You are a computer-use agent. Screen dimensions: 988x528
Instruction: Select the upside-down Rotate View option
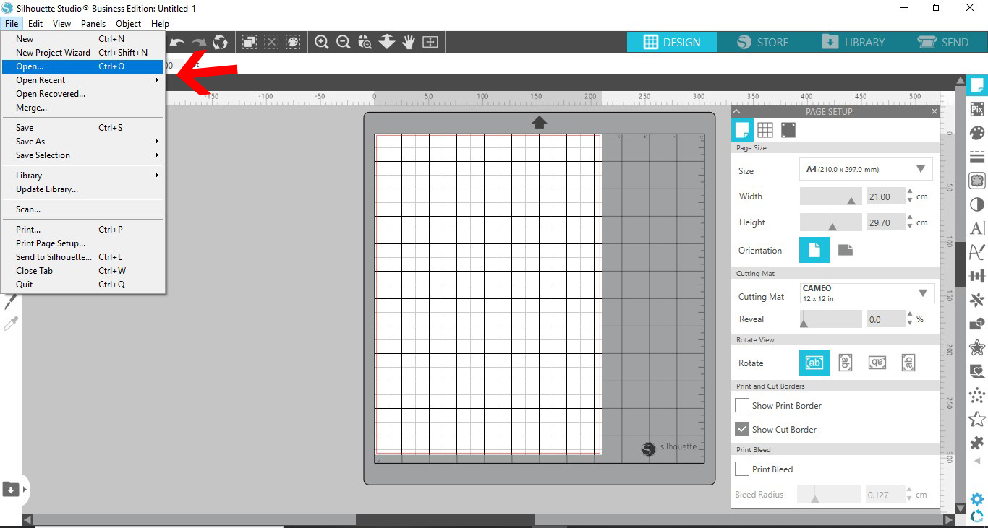[x=877, y=363]
